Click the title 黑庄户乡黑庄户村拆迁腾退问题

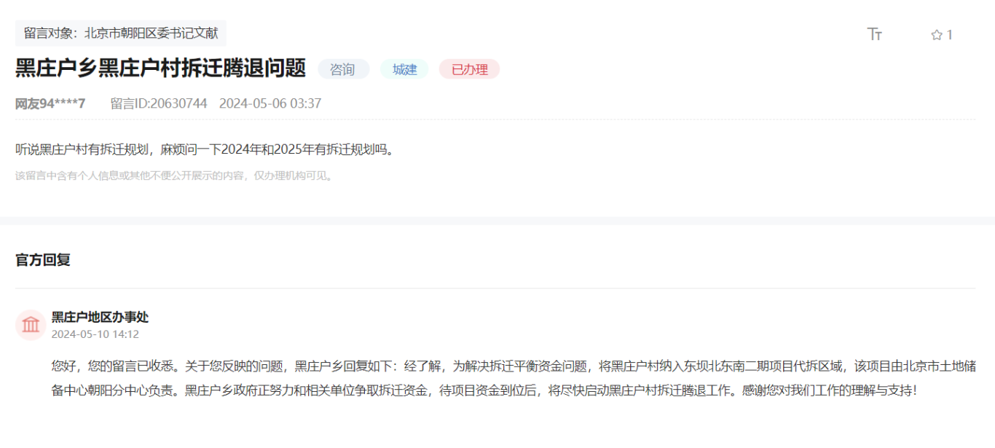161,68
